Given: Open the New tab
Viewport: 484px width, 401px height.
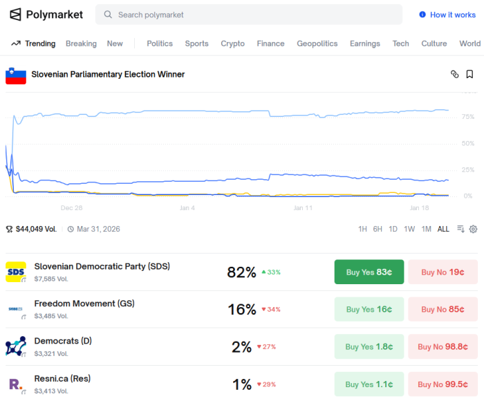Looking at the screenshot, I should click(115, 44).
